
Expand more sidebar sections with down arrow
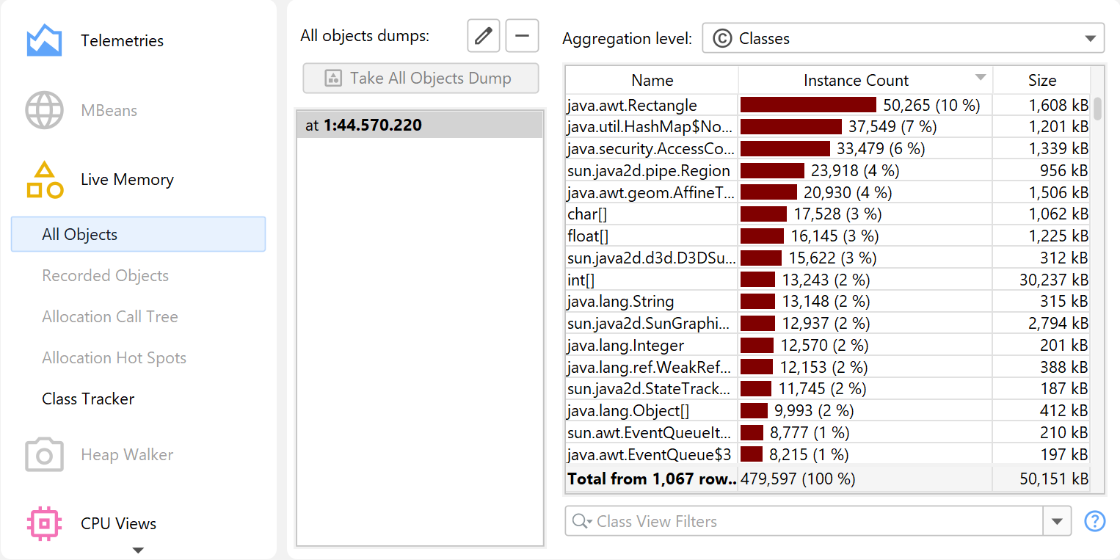(x=137, y=550)
